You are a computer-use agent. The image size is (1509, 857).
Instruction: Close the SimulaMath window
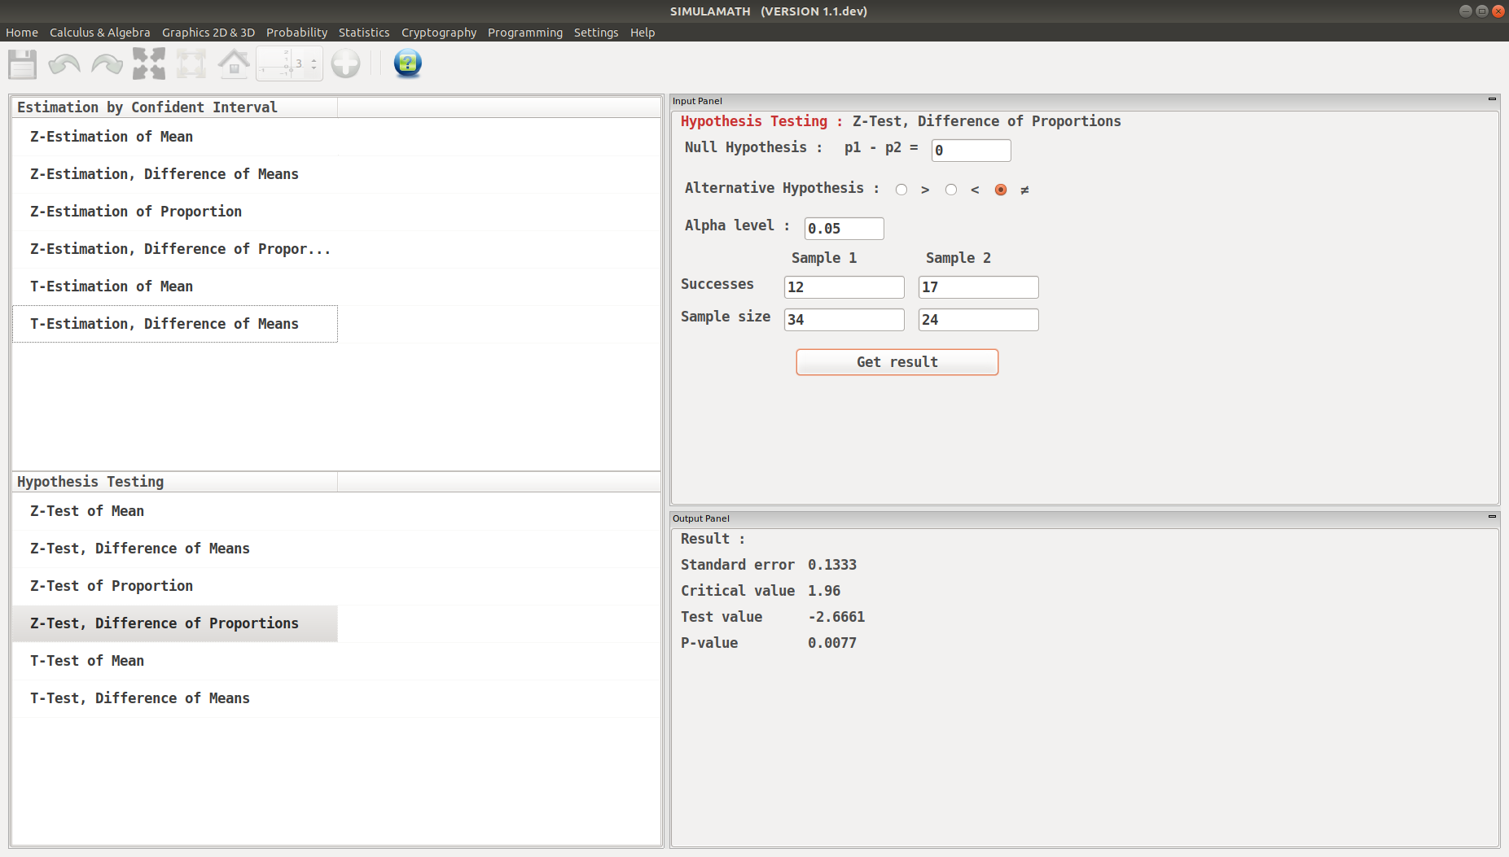coord(1498,11)
